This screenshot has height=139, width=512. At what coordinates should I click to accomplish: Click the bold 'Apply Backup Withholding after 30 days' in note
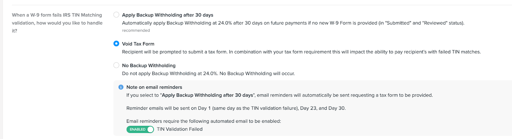(x=207, y=95)
